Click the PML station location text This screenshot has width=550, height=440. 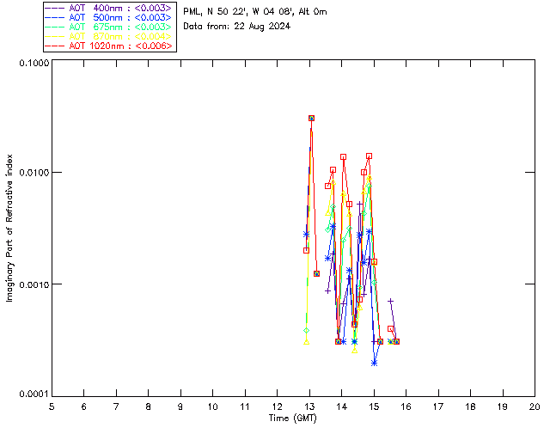pos(255,12)
